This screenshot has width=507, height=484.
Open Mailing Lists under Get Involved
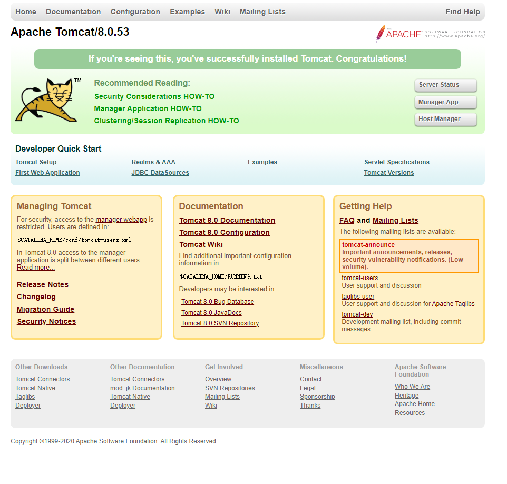click(x=222, y=397)
